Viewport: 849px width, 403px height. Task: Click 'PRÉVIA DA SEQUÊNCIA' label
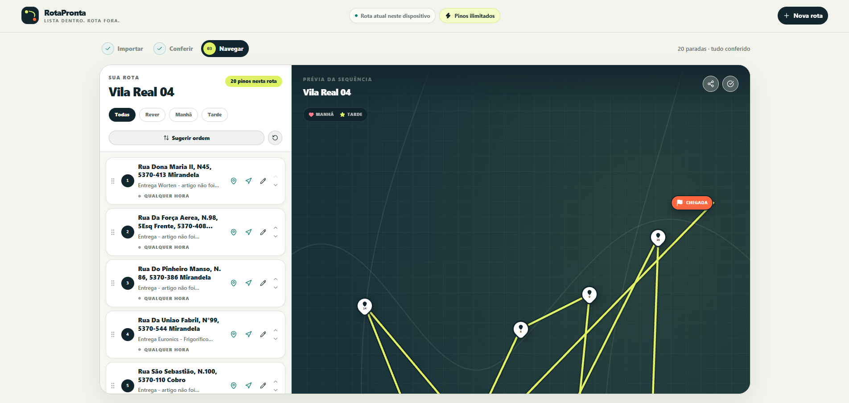(x=337, y=79)
